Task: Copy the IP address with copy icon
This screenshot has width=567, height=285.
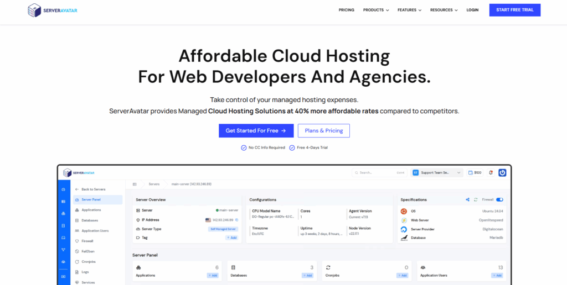Action: [236, 220]
